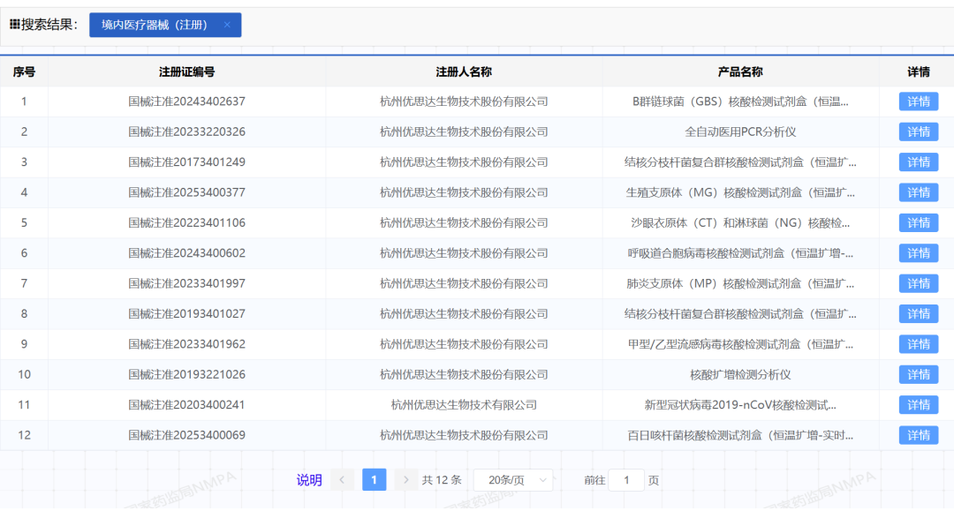954x511 pixels.
Task: Open 详情 for 呼吸道合胞病毒 test kit
Action: coord(919,253)
